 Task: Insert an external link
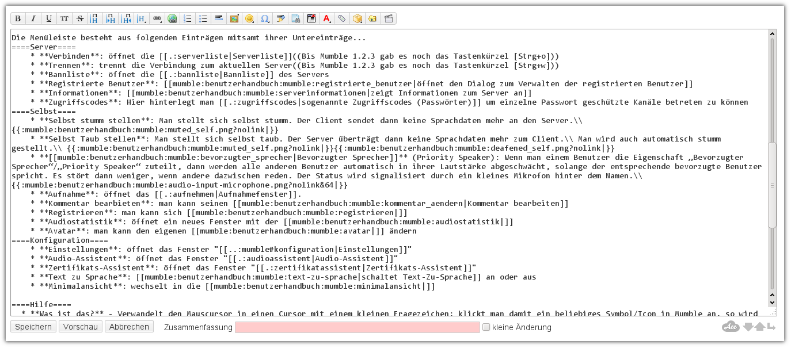pyautogui.click(x=173, y=18)
